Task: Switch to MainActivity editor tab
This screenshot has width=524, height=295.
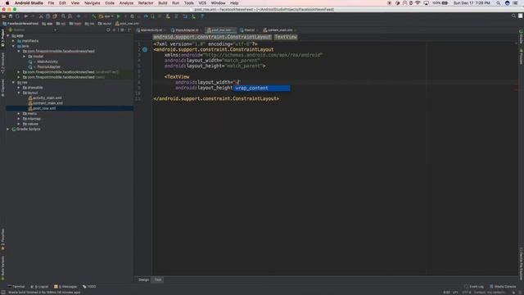Action: click(151, 30)
